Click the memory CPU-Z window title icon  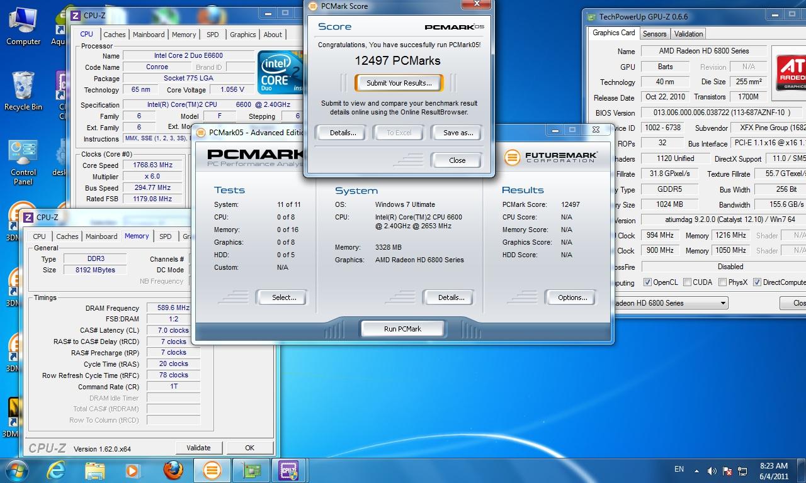28,218
